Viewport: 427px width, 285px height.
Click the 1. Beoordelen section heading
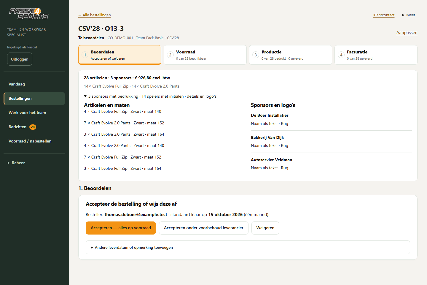(x=95, y=188)
